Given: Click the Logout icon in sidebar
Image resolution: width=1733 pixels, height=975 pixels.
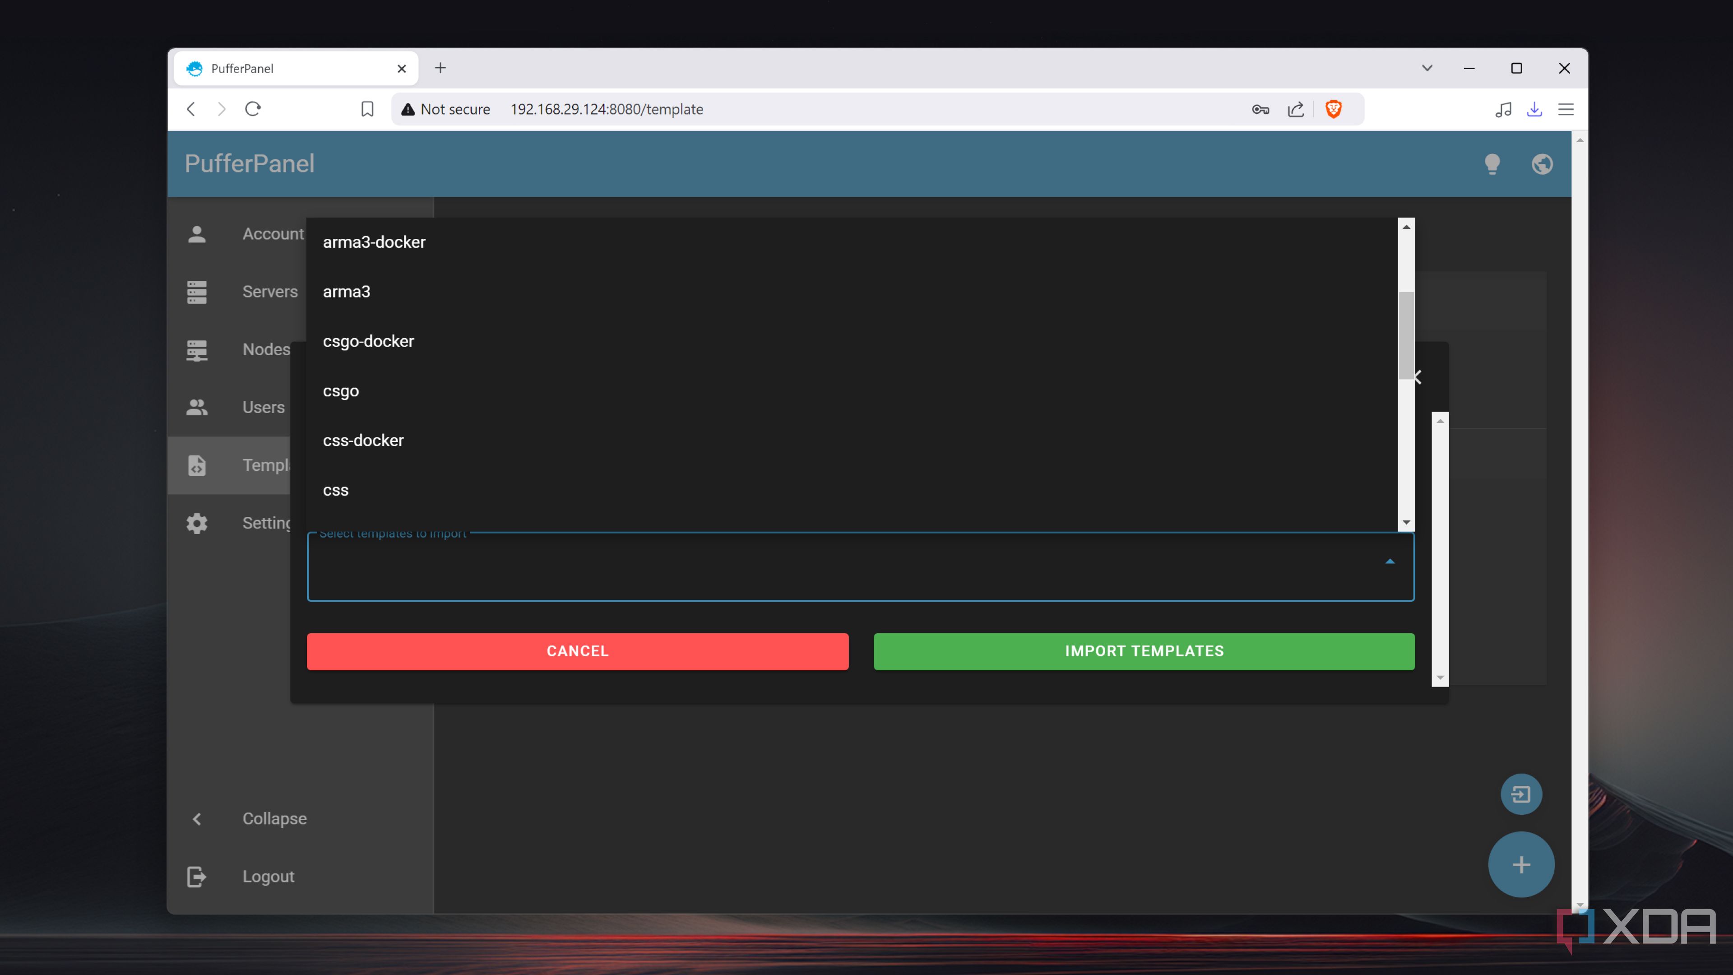Looking at the screenshot, I should tap(196, 877).
